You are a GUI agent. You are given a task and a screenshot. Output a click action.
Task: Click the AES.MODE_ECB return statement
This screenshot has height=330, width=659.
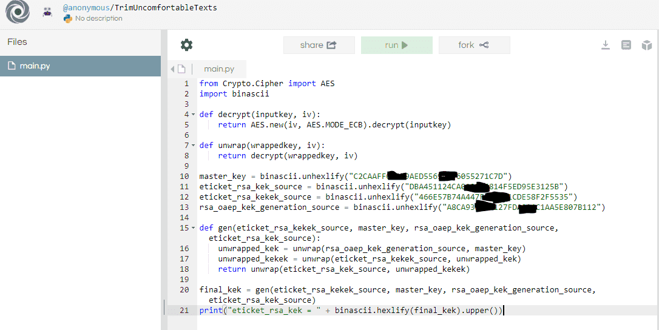pos(334,124)
